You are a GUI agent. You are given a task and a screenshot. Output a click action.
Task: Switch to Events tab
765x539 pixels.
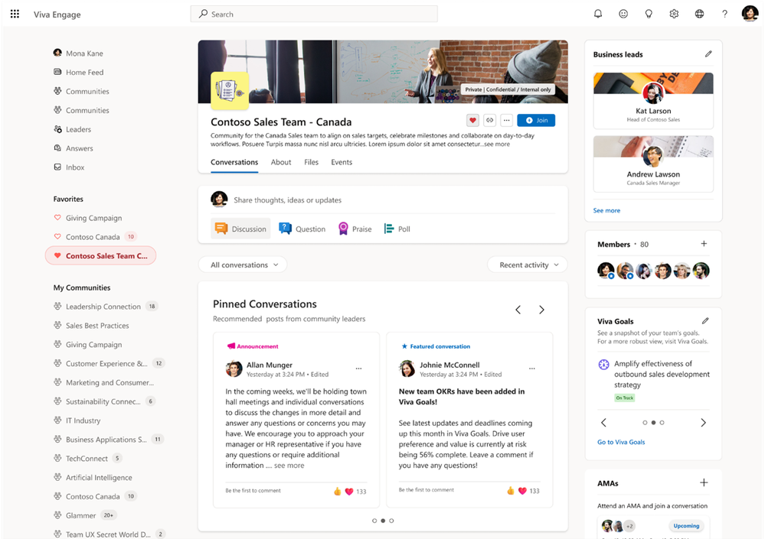(x=342, y=162)
